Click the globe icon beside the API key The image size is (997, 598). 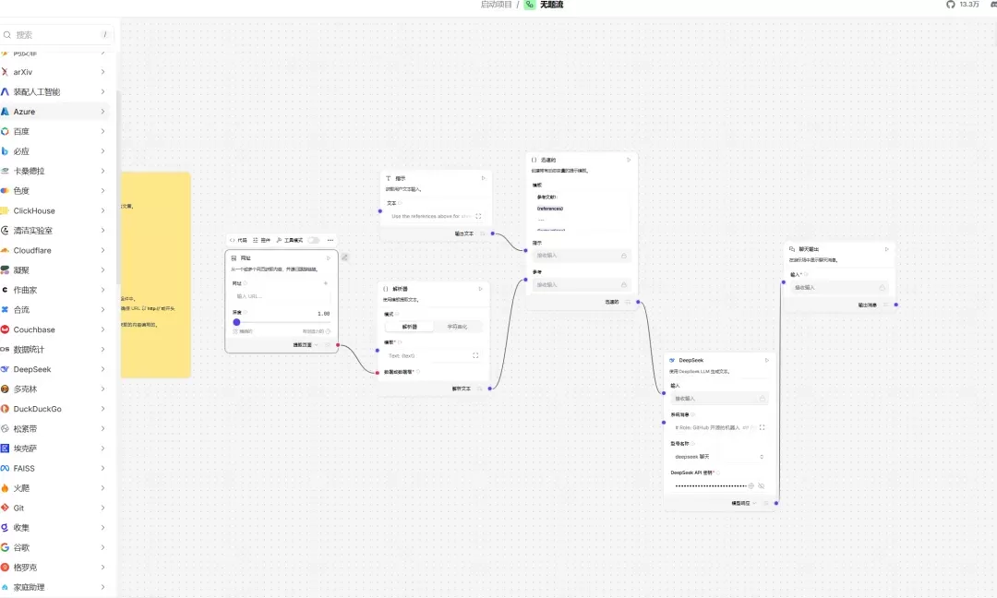pyautogui.click(x=751, y=486)
